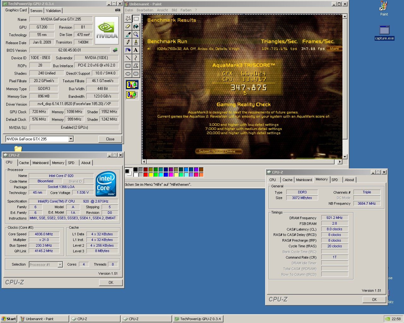Pick the Airbrush spray can tool
The height and width of the screenshot is (323, 404).
[128, 50]
